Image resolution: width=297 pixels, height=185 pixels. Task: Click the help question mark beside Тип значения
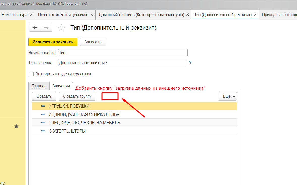[x=190, y=63]
